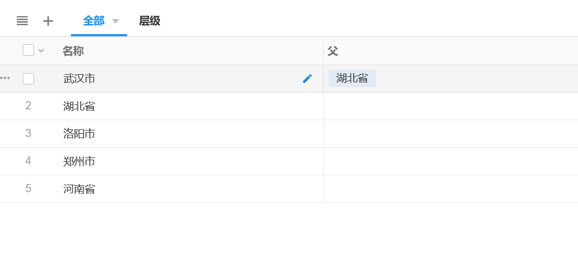Open the hamburger view list menu
Image resolution: width=578 pixels, height=262 pixels.
tap(22, 21)
